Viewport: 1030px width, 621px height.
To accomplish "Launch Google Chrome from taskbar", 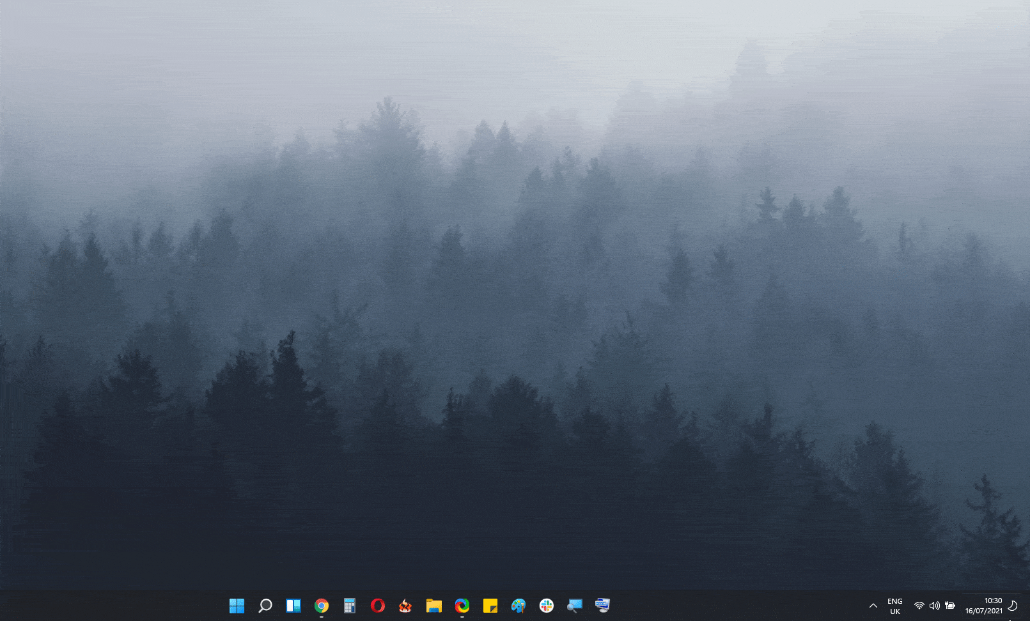I will (322, 606).
